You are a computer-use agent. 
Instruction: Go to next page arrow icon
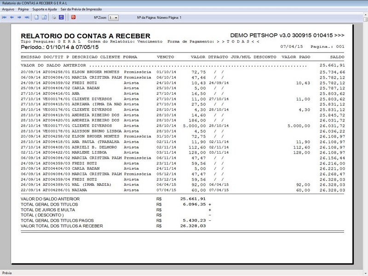19,17
